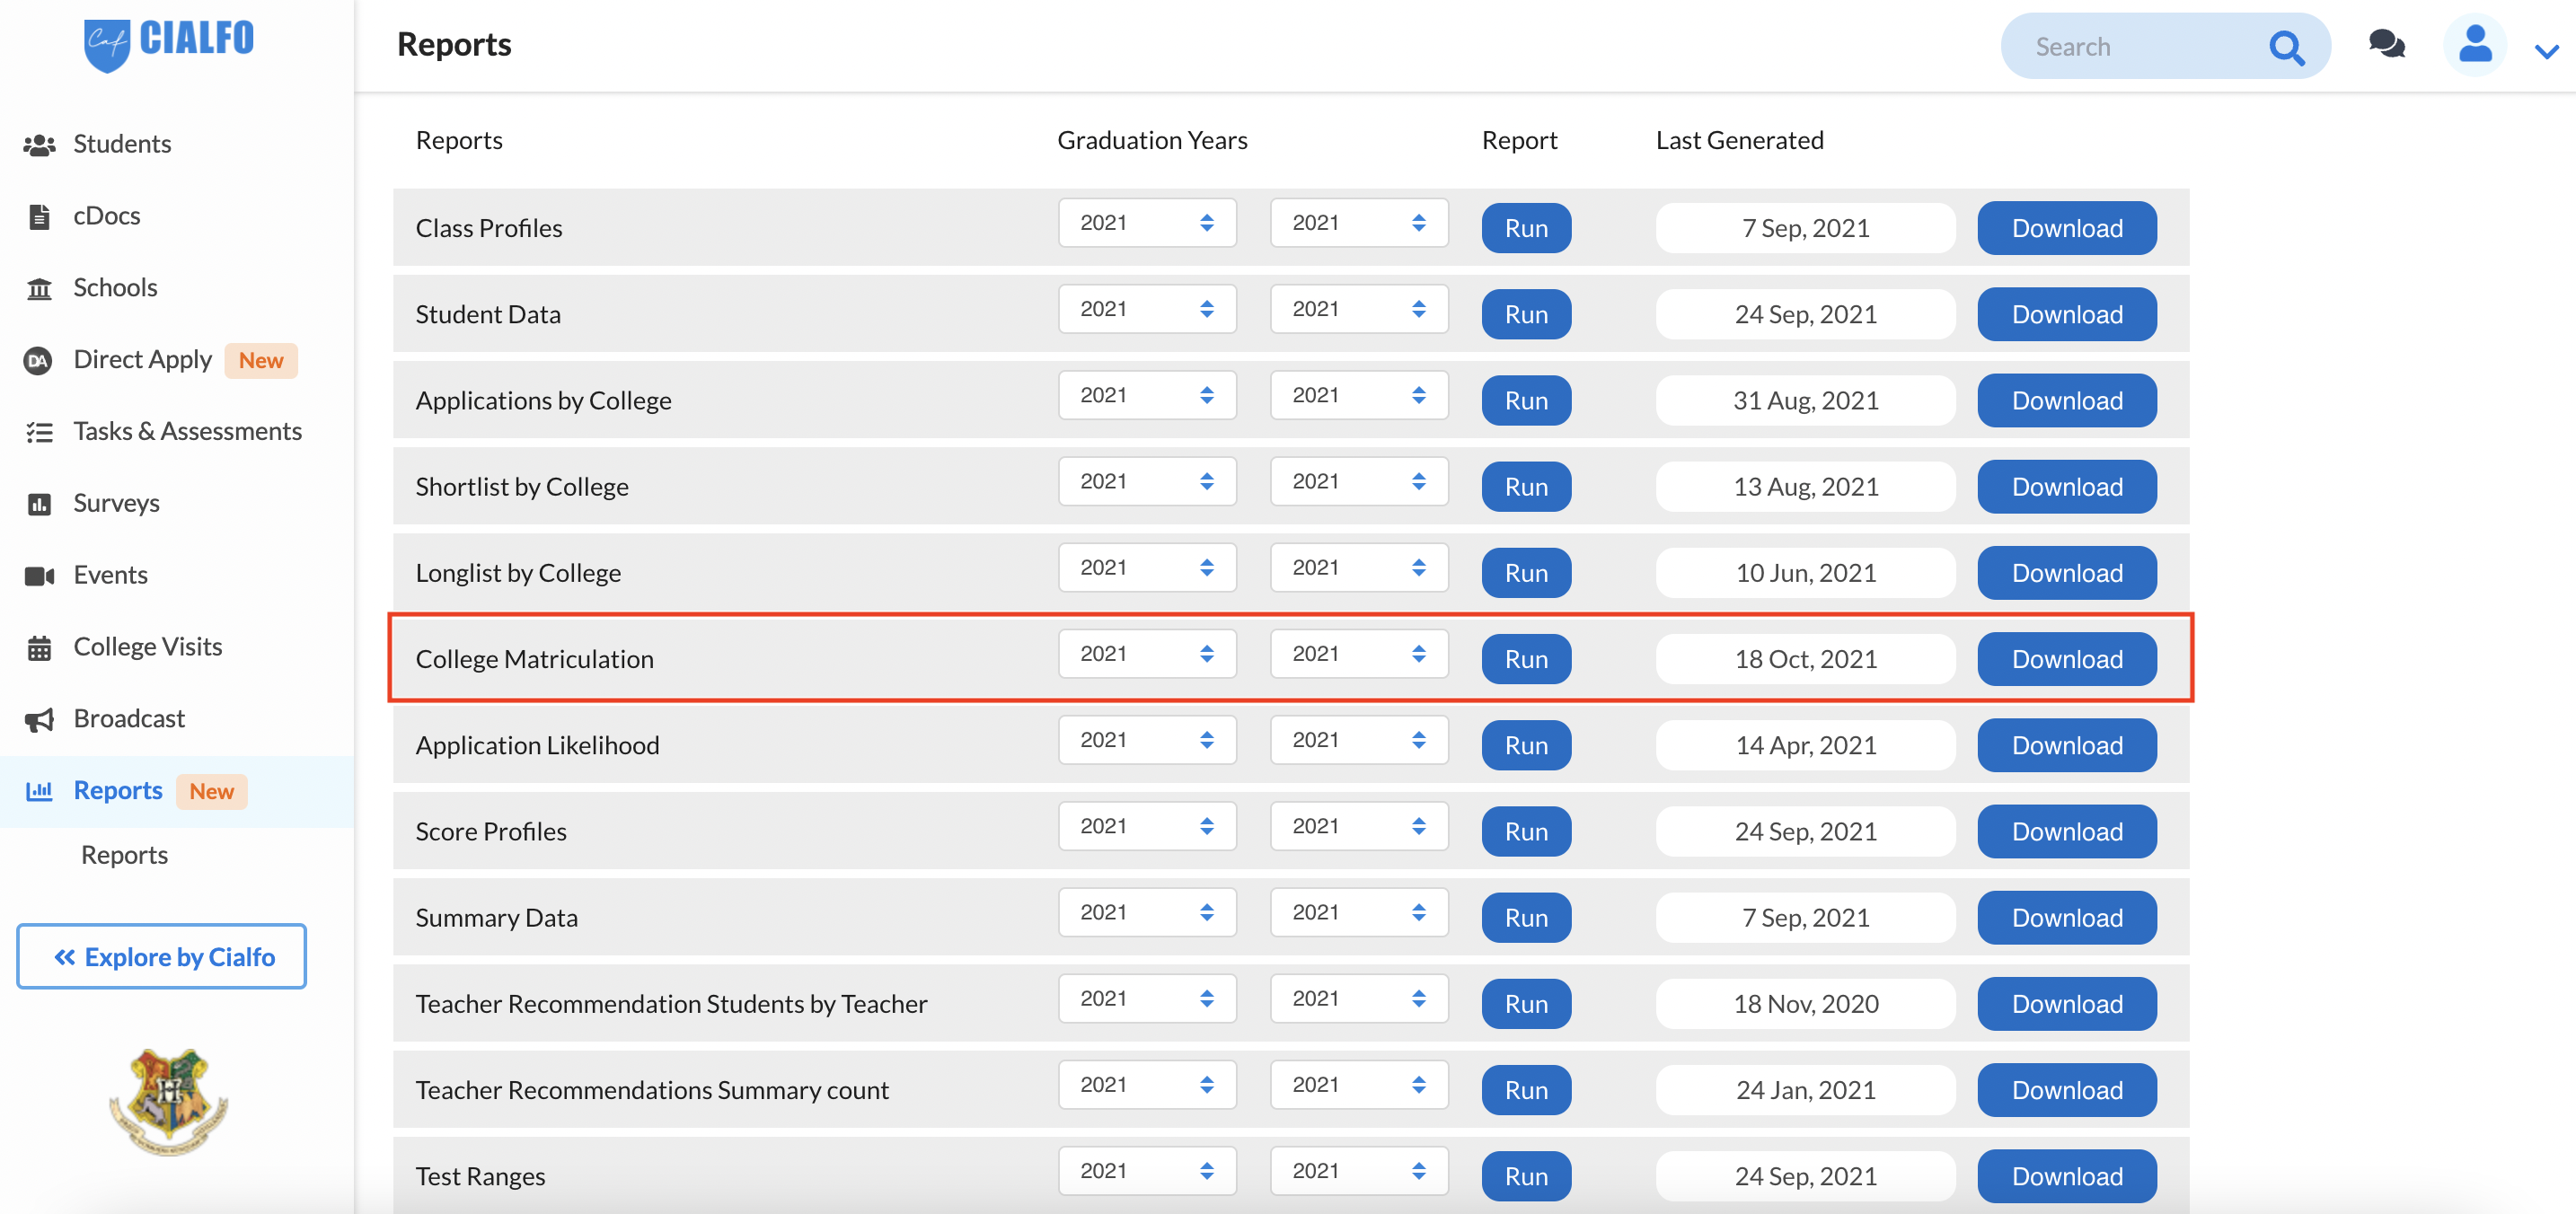Viewport: 2576px width, 1214px height.
Task: Open the first graduation year dropdown for Class Profiles
Action: pos(1147,222)
